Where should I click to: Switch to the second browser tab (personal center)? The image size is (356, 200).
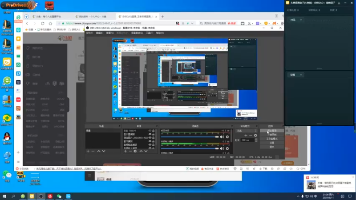pyautogui.click(x=94, y=16)
